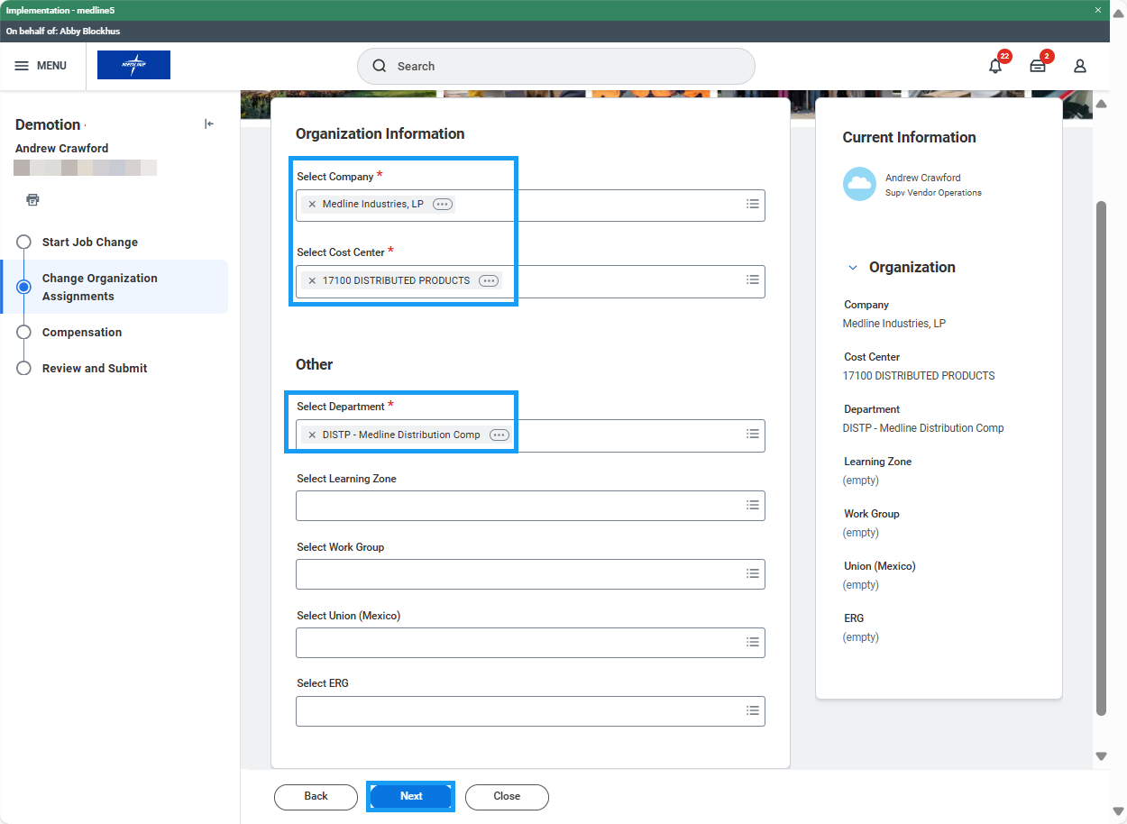
Task: Open the inbox tray icon
Action: coord(1038,66)
